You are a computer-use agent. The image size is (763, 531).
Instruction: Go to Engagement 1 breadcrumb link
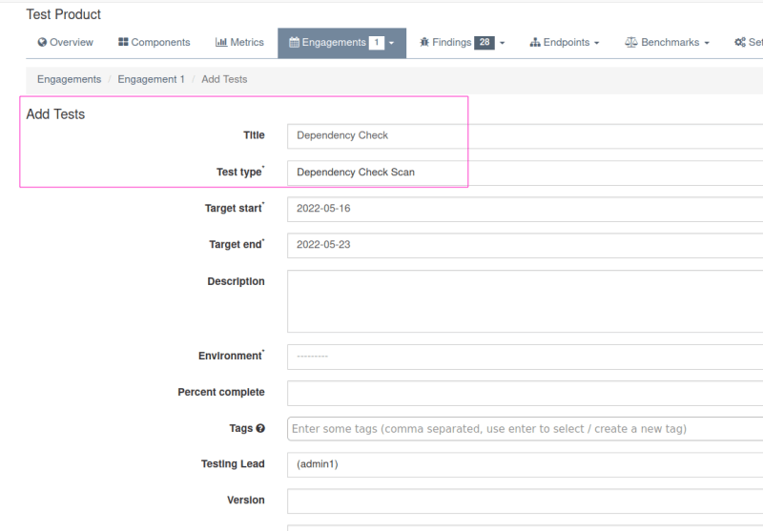tap(152, 79)
